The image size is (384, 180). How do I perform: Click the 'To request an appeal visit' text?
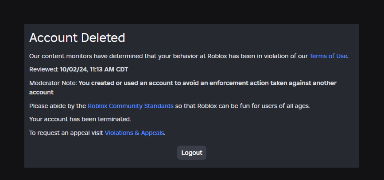pyautogui.click(x=66, y=133)
